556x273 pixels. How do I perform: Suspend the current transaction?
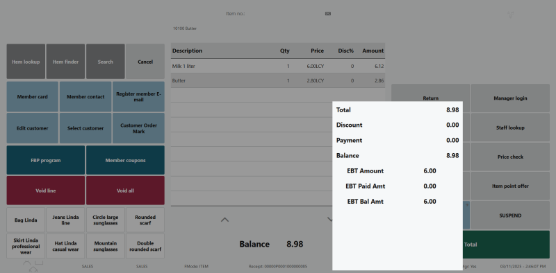(x=510, y=215)
